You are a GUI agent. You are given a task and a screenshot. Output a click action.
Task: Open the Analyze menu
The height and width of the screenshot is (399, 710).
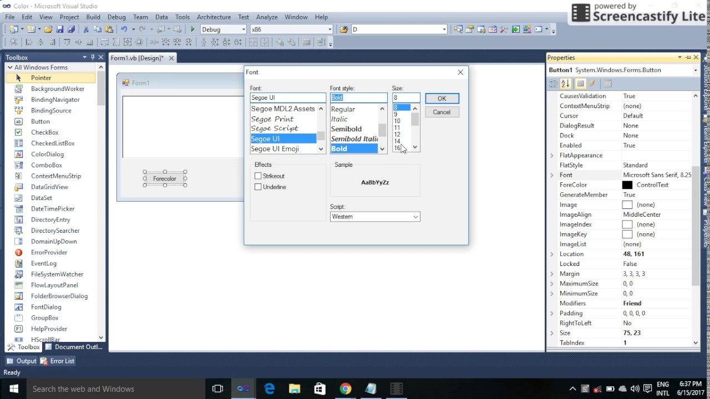pyautogui.click(x=267, y=17)
